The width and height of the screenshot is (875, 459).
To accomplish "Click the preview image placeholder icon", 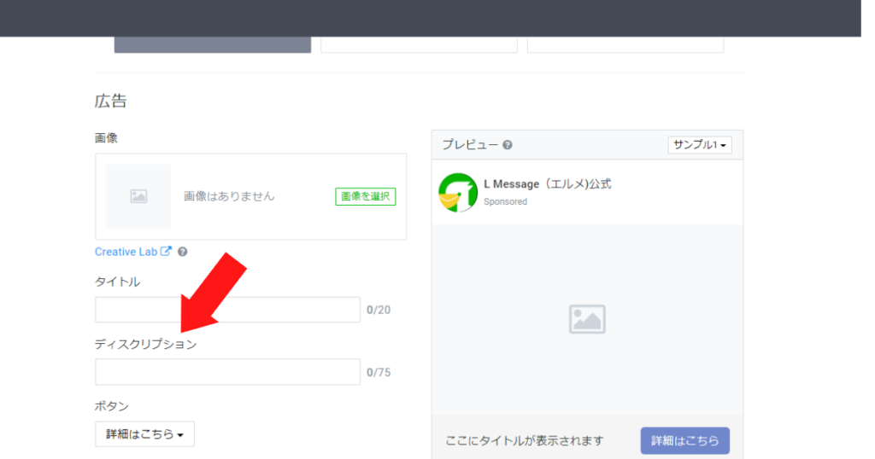I will pos(587,319).
